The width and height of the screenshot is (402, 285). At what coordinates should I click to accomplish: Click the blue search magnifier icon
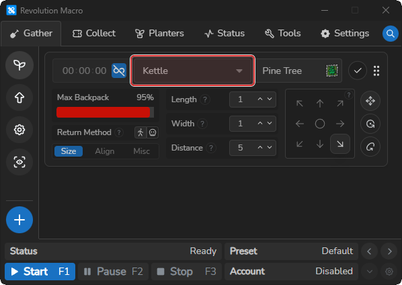coord(390,34)
